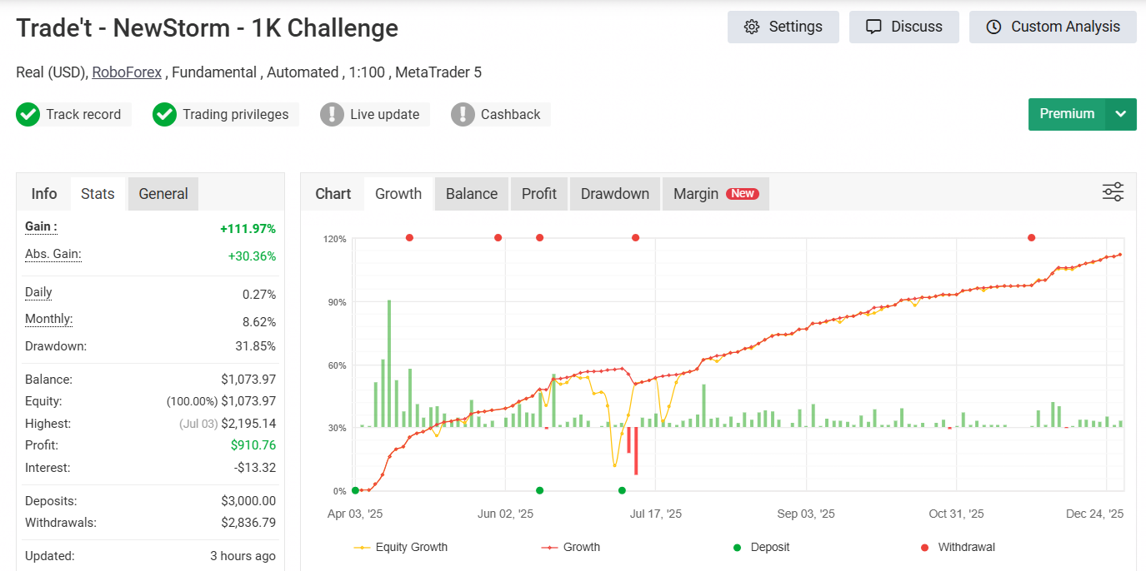The width and height of the screenshot is (1146, 571).
Task: Click the Trading privileges checkmark icon
Action: point(165,115)
